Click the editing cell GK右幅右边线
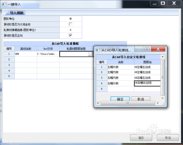 [147, 83]
